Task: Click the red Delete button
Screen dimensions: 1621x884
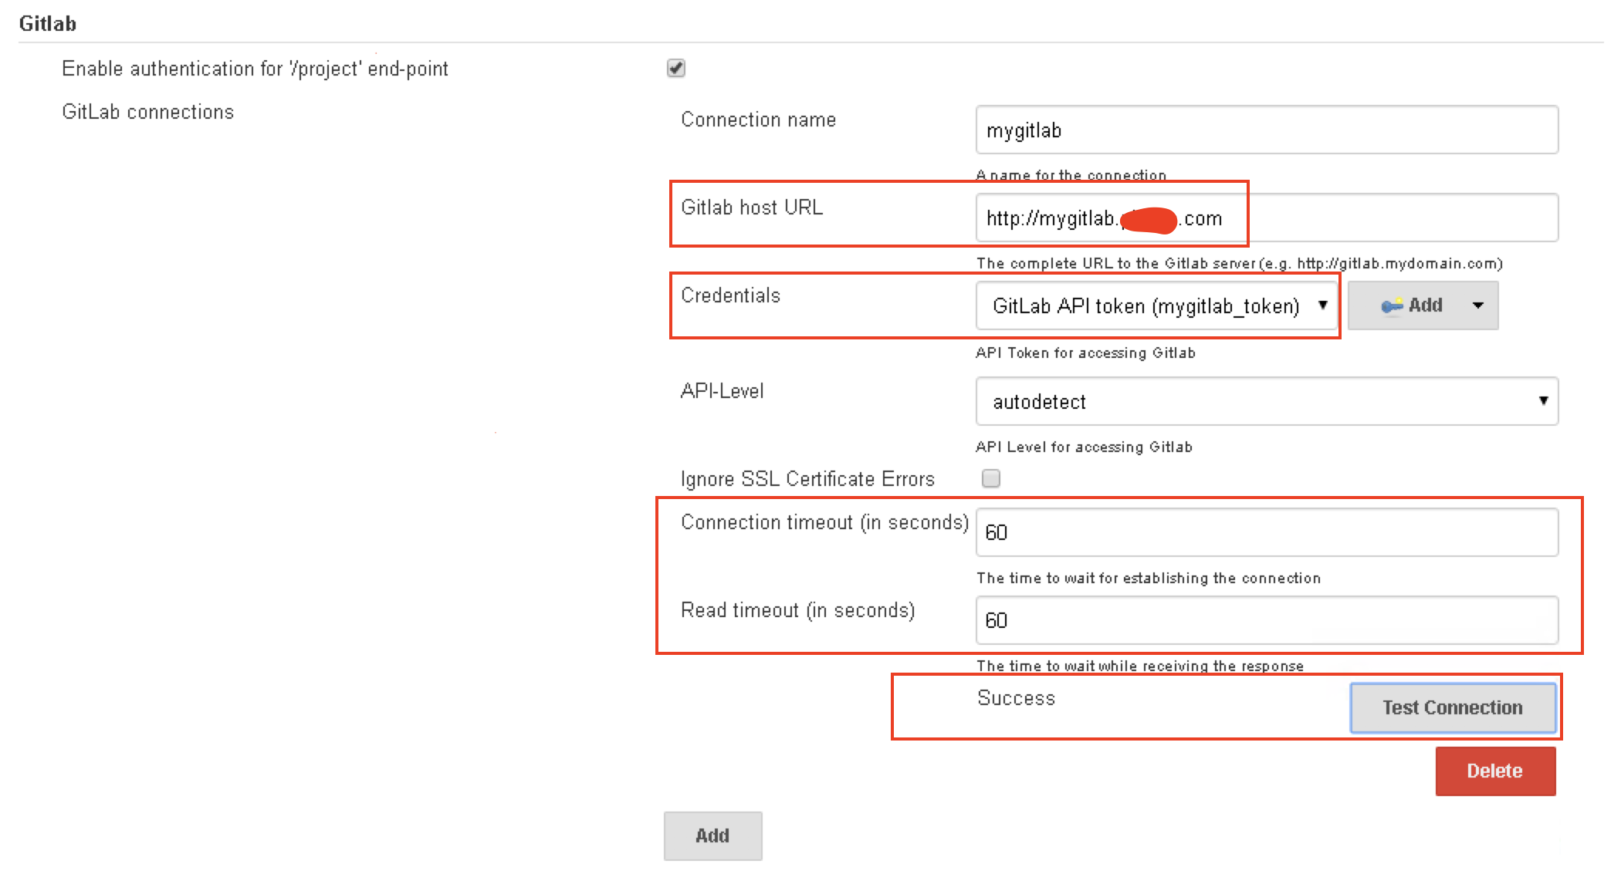Action: click(x=1494, y=771)
